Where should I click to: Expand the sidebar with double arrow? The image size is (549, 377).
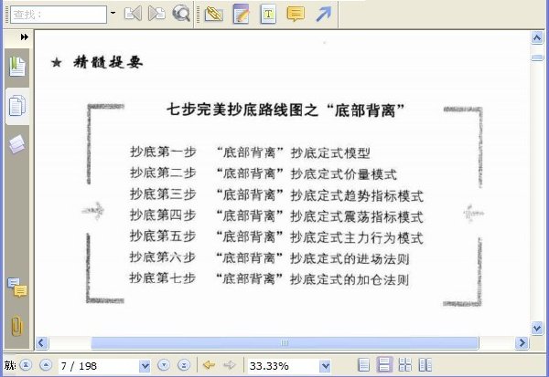[24, 37]
